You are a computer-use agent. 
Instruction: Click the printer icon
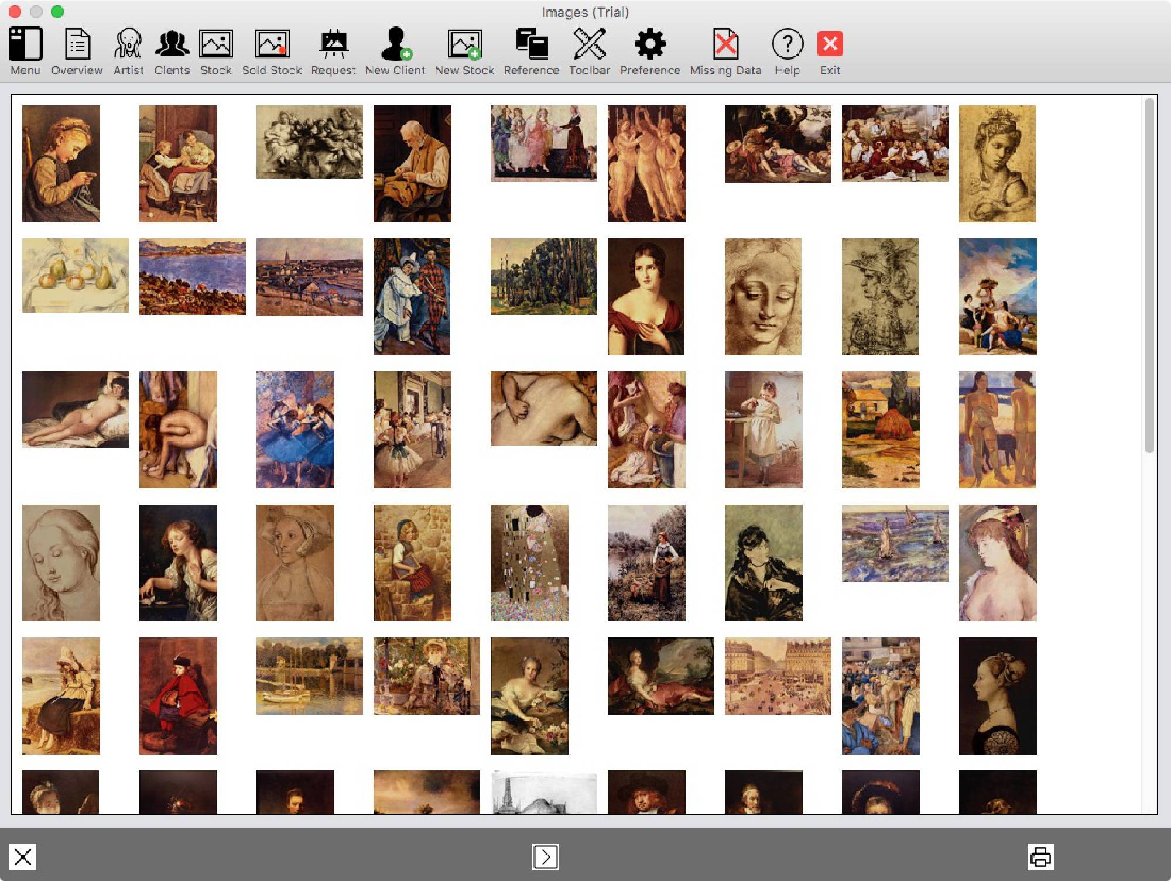(1040, 857)
